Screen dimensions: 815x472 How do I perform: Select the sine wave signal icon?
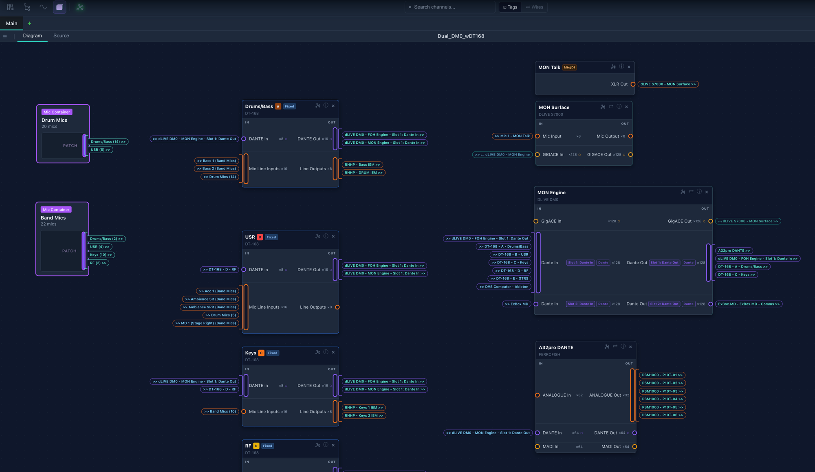tap(43, 7)
